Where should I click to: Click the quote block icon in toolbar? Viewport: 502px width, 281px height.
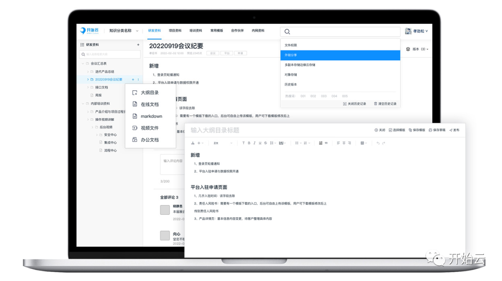[326, 143]
